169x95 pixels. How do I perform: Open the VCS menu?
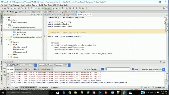54,5
